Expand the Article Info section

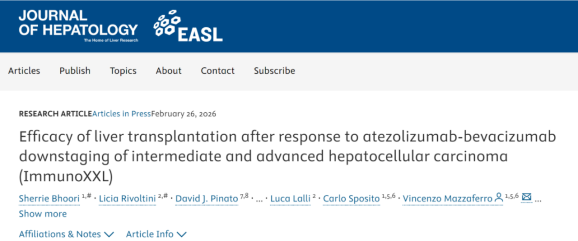point(156,234)
